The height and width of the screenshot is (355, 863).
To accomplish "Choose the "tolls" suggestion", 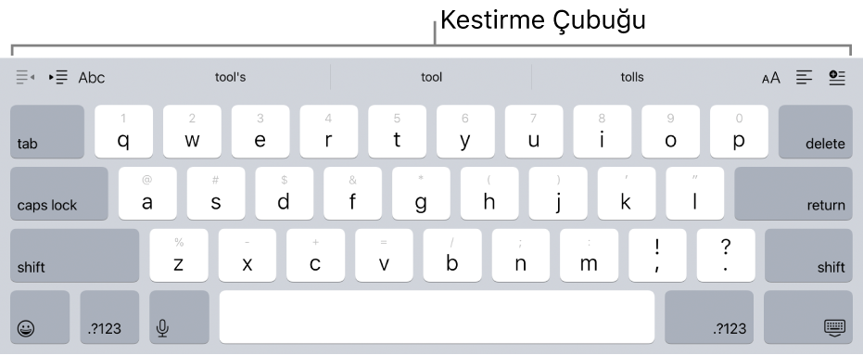I will click(632, 77).
